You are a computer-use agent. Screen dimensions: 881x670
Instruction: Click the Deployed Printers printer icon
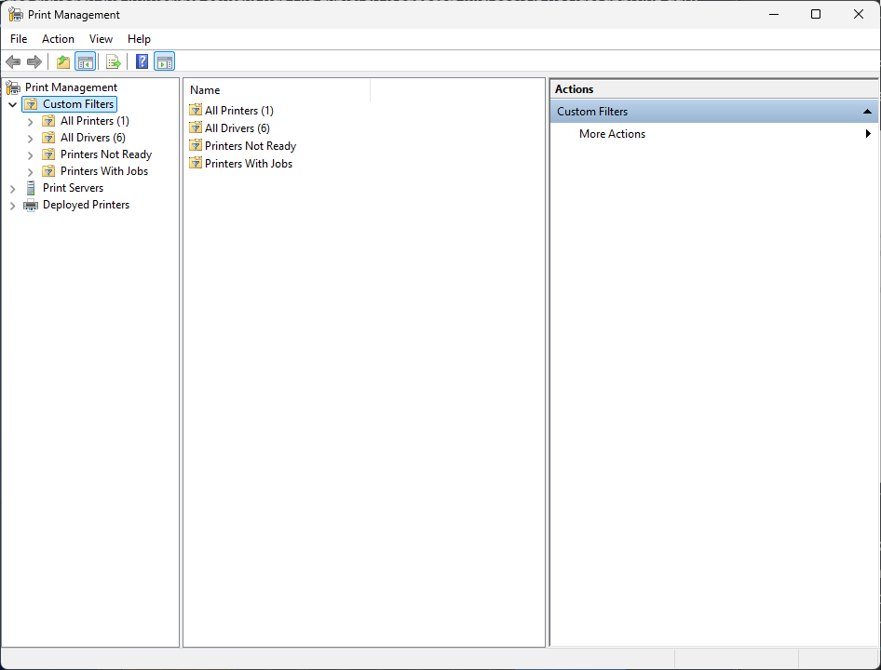pos(31,205)
